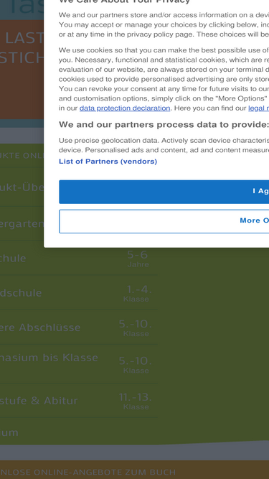
Task: Open More Options for cookie settings
Action: (164, 221)
